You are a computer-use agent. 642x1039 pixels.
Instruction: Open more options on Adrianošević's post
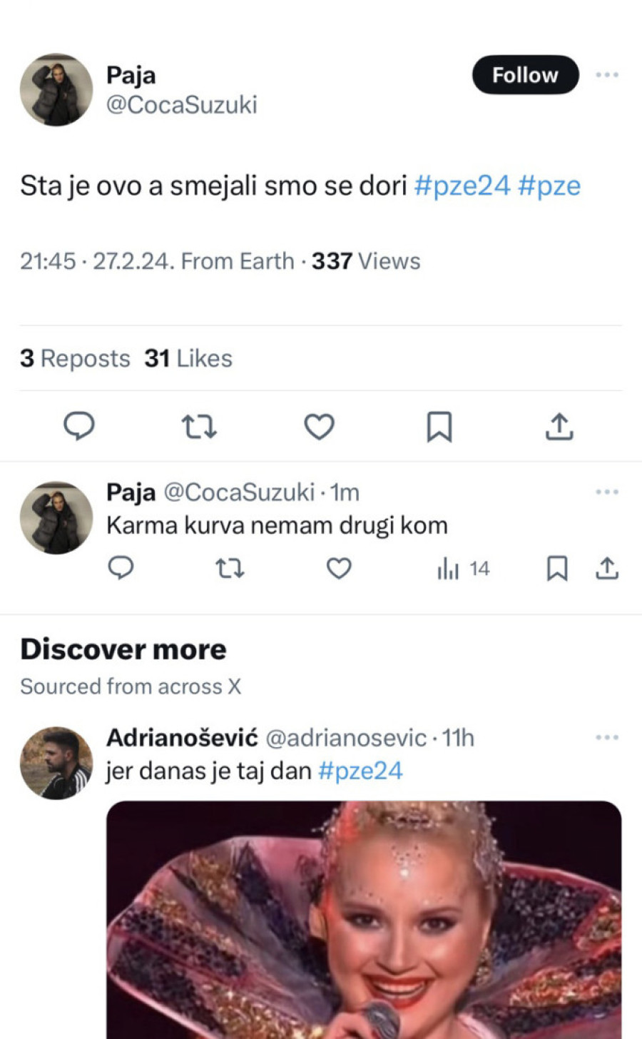point(606,737)
